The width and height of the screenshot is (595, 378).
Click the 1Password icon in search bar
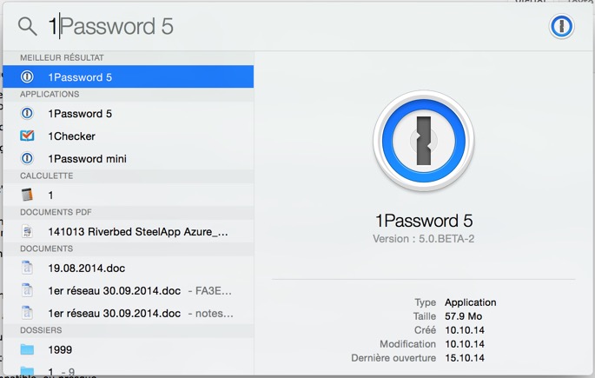pyautogui.click(x=562, y=27)
